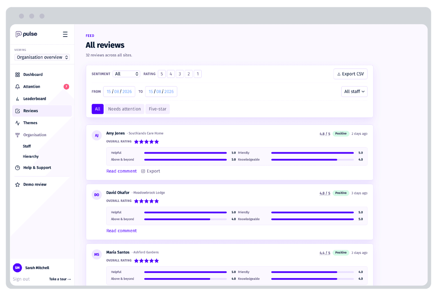Click the Demo review star icon
The width and height of the screenshot is (437, 296).
coord(17,185)
